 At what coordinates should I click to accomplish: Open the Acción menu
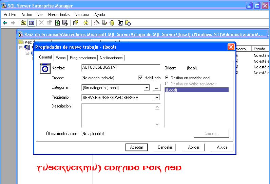[x=27, y=15]
